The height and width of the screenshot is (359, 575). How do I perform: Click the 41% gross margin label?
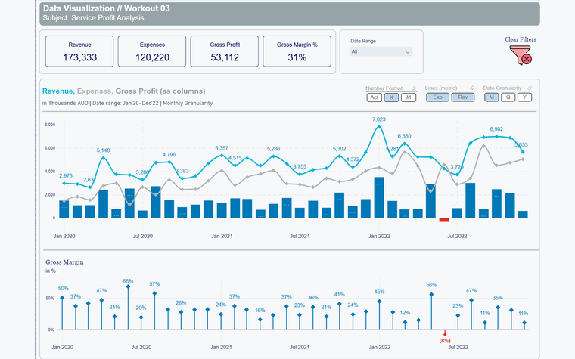[x=339, y=295]
